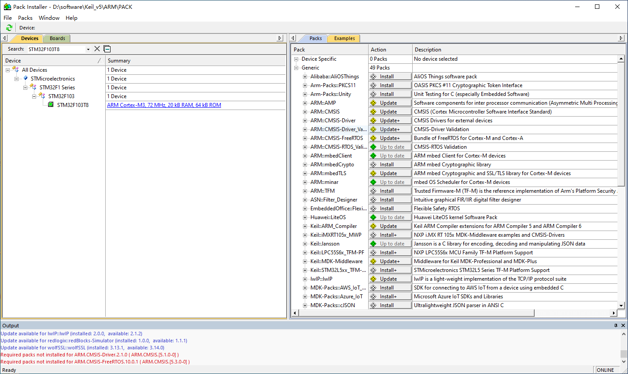Open the Examples tab
Screen dimensions: 628x374
coord(344,38)
